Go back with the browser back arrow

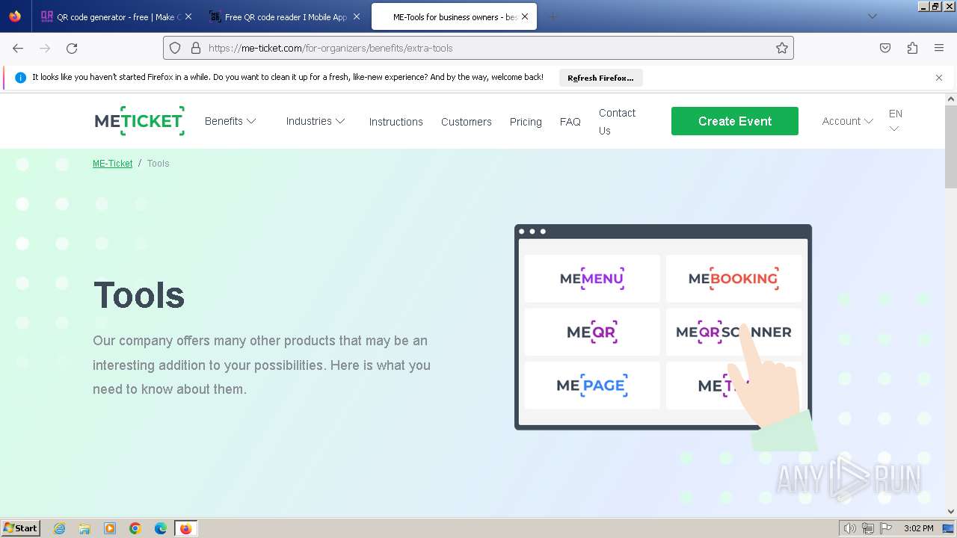click(x=18, y=48)
